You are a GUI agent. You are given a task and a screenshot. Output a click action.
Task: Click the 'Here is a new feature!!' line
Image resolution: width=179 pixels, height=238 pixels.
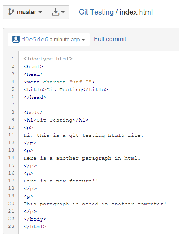coord(61,181)
